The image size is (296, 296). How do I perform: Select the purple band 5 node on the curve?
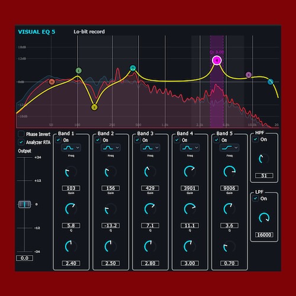tap(249, 75)
